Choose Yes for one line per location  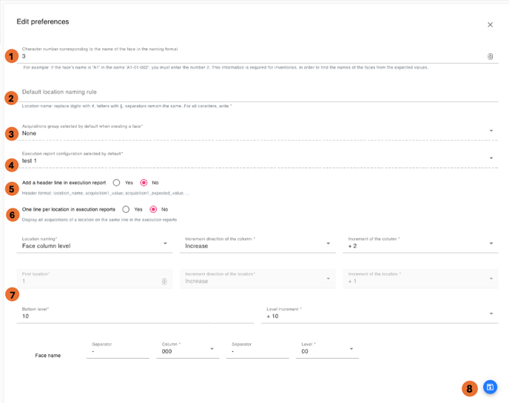click(127, 209)
